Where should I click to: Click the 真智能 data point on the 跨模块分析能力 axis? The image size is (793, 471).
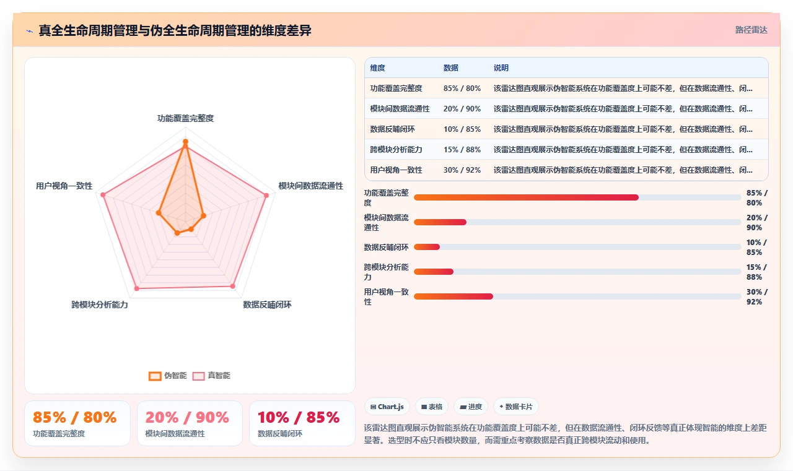(137, 288)
